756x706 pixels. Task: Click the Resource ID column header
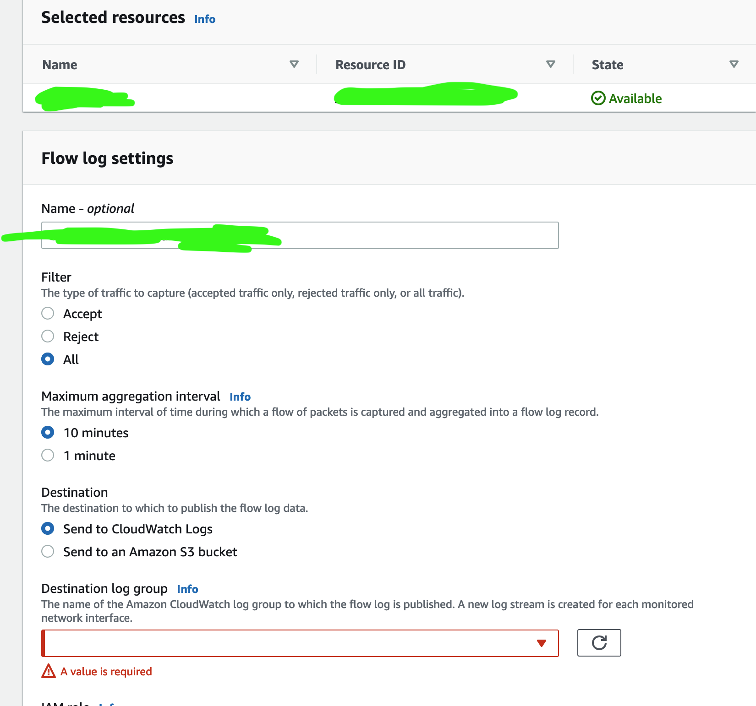click(371, 65)
